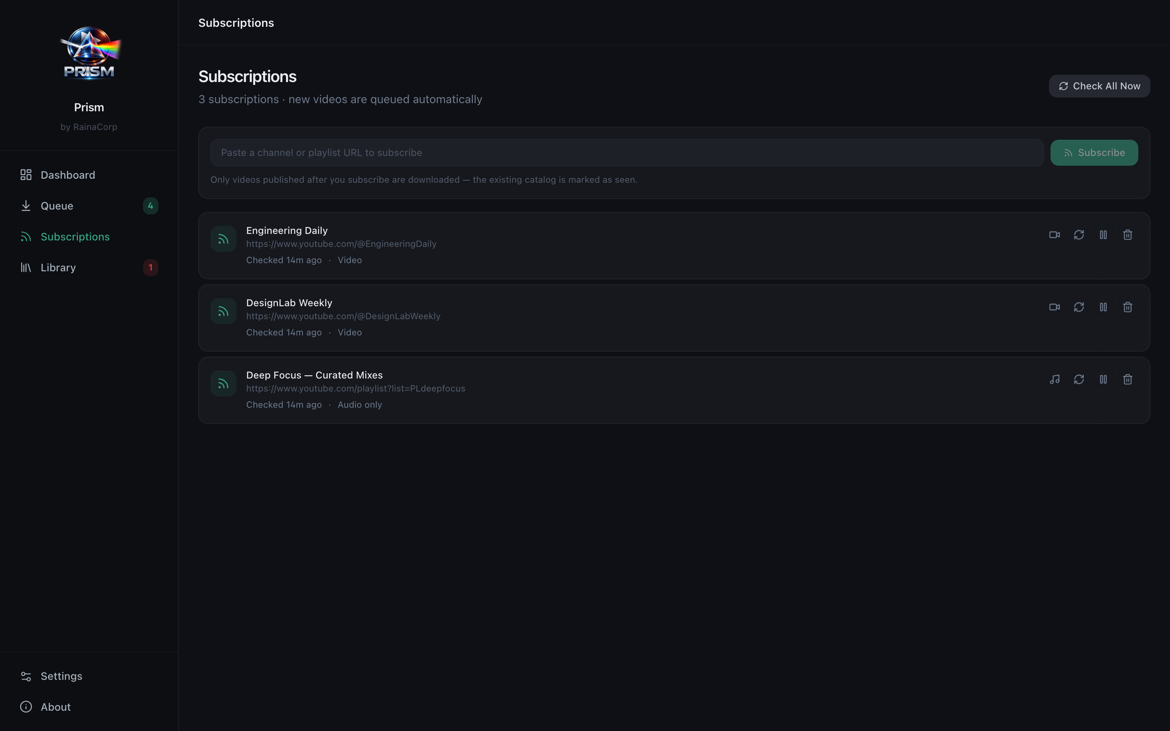
Task: Click the Dashboard grid icon
Action: point(26,175)
